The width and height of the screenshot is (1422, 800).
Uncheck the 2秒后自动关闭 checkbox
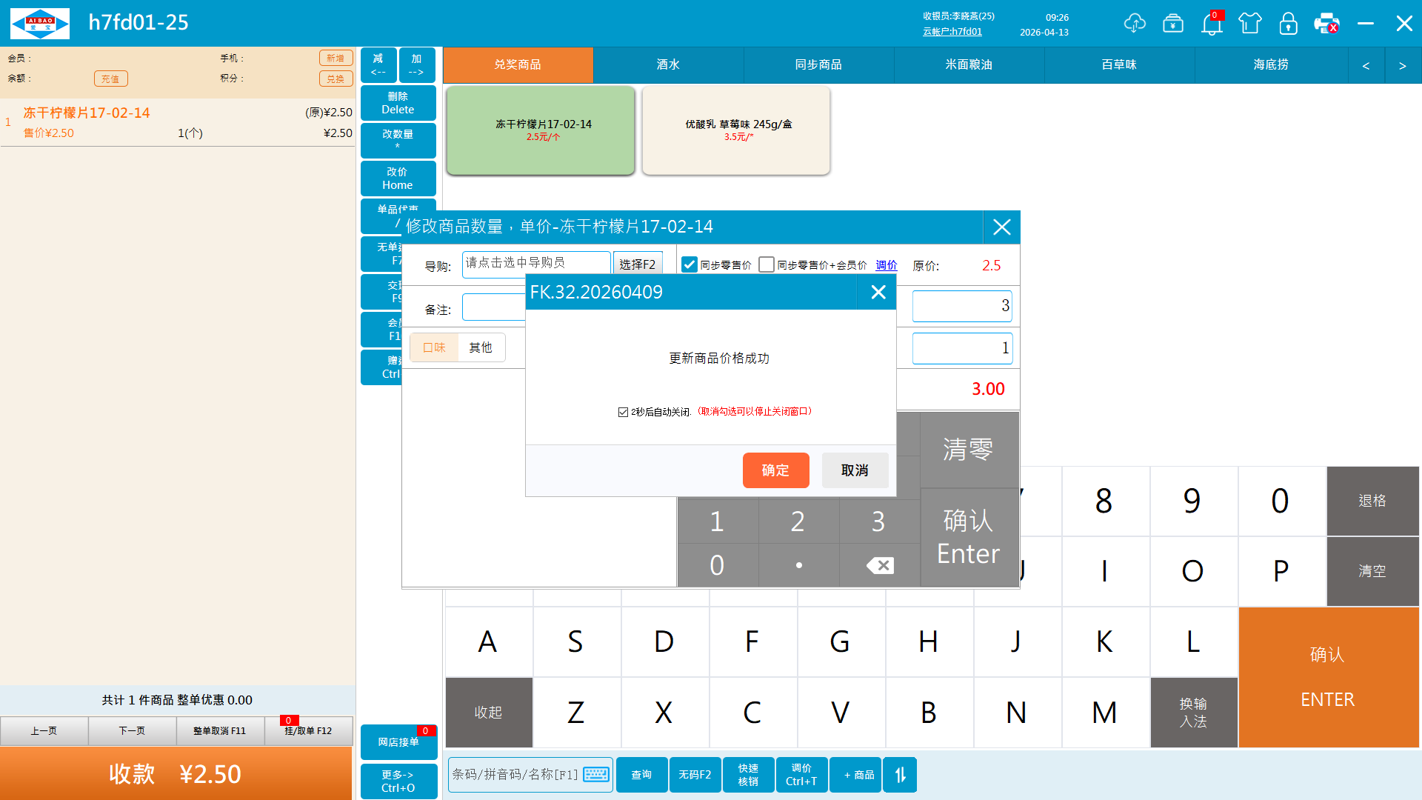point(623,412)
